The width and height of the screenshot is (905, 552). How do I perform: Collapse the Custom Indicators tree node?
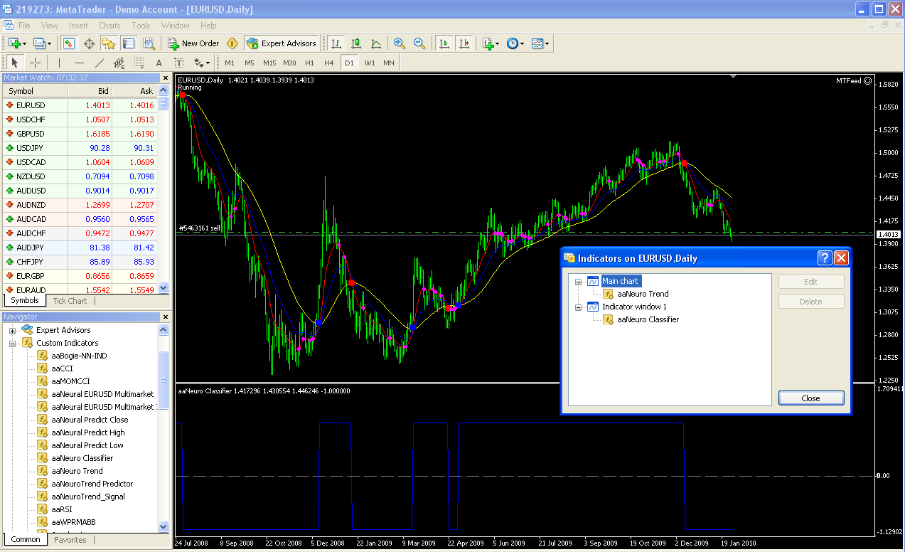pos(12,343)
